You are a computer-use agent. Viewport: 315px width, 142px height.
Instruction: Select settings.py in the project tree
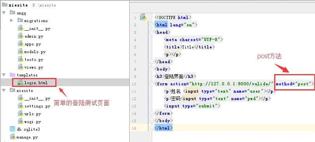pyautogui.click(x=37, y=106)
